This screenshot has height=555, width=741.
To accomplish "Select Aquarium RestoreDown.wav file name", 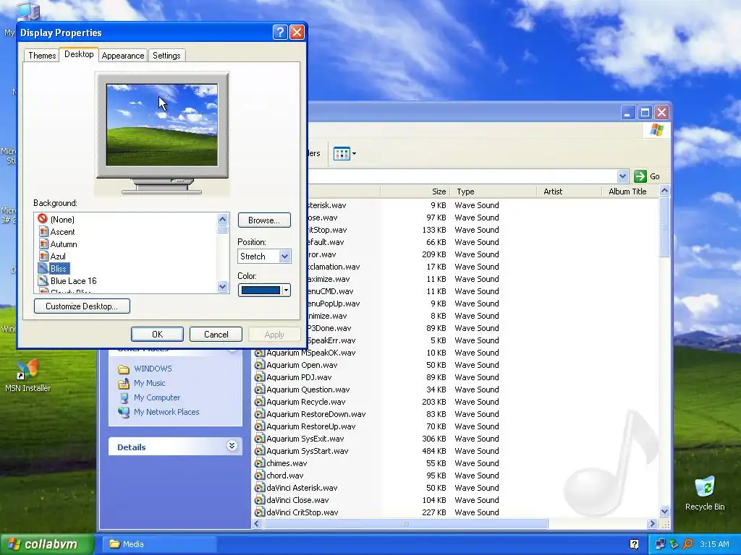I will [x=316, y=414].
